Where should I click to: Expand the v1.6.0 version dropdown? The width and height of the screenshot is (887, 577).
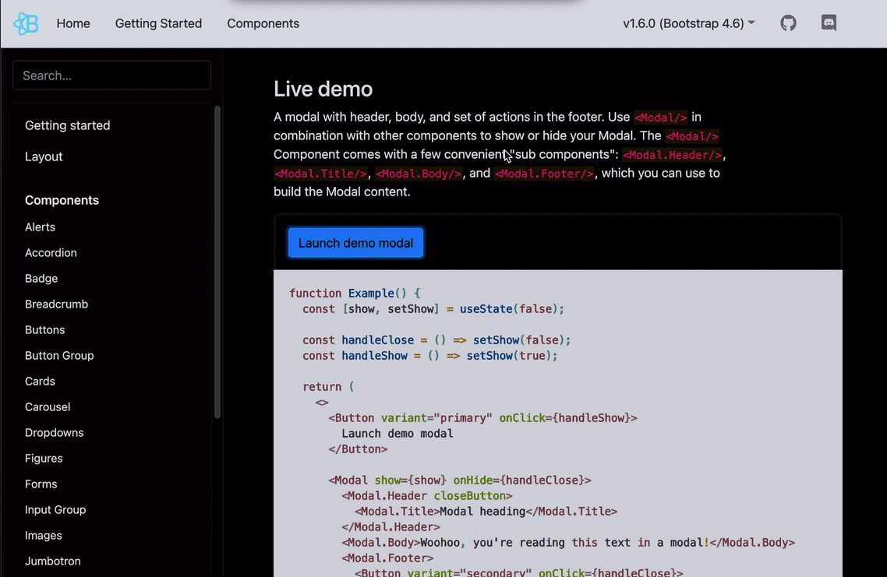click(688, 23)
